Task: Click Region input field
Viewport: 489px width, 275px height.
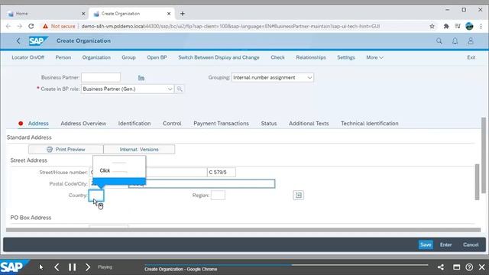Action: tap(218, 196)
